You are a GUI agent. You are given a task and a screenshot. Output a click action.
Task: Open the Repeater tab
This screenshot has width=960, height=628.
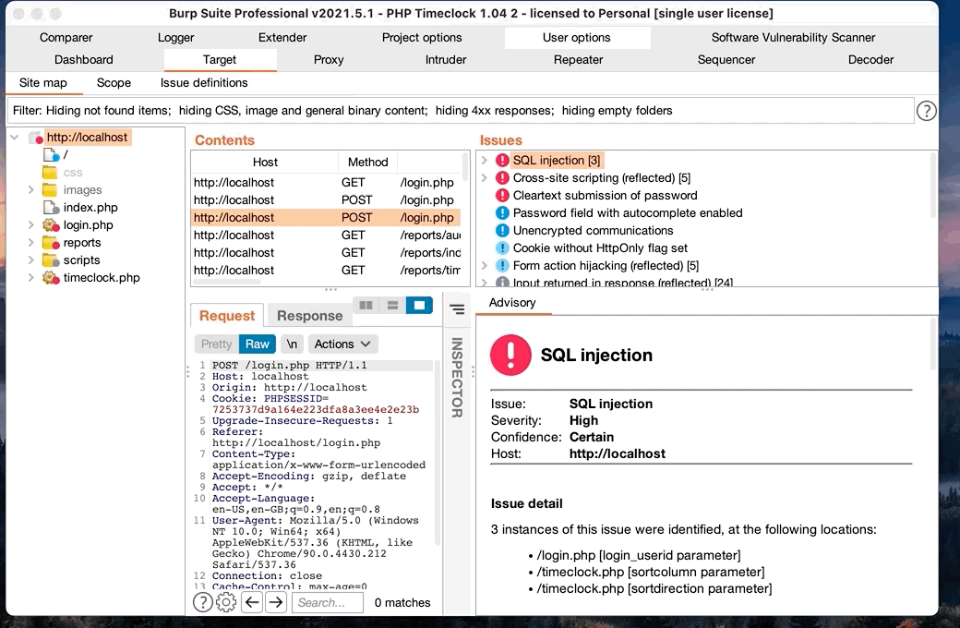click(578, 60)
